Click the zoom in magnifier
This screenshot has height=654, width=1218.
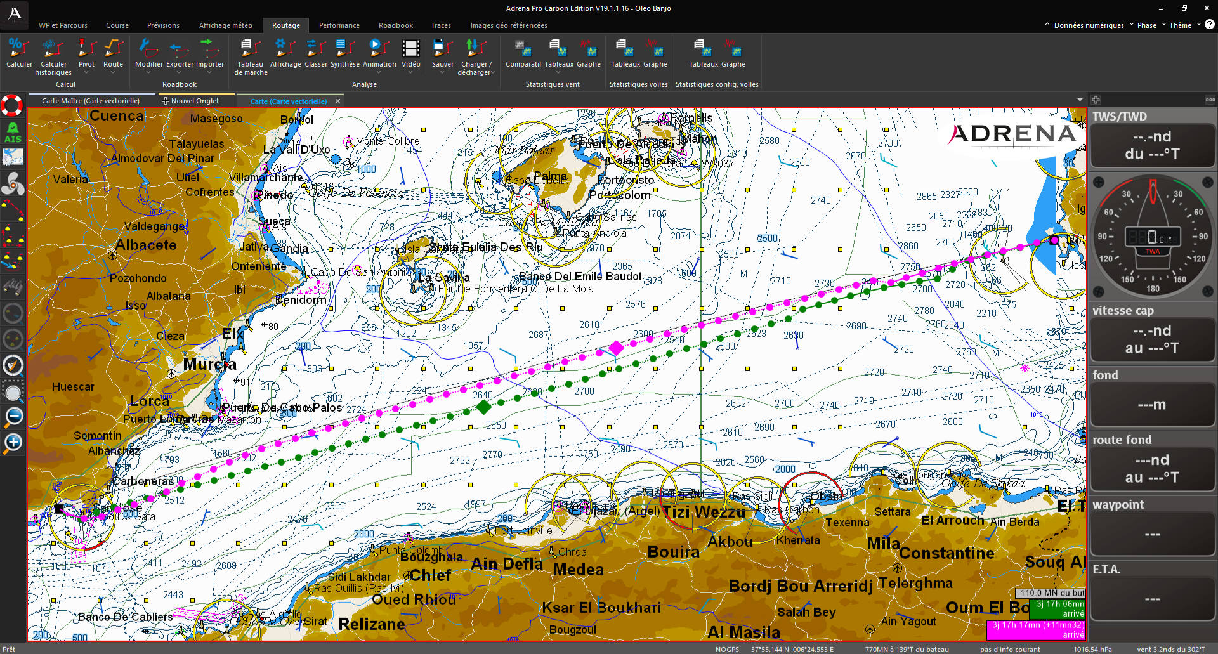pyautogui.click(x=13, y=443)
